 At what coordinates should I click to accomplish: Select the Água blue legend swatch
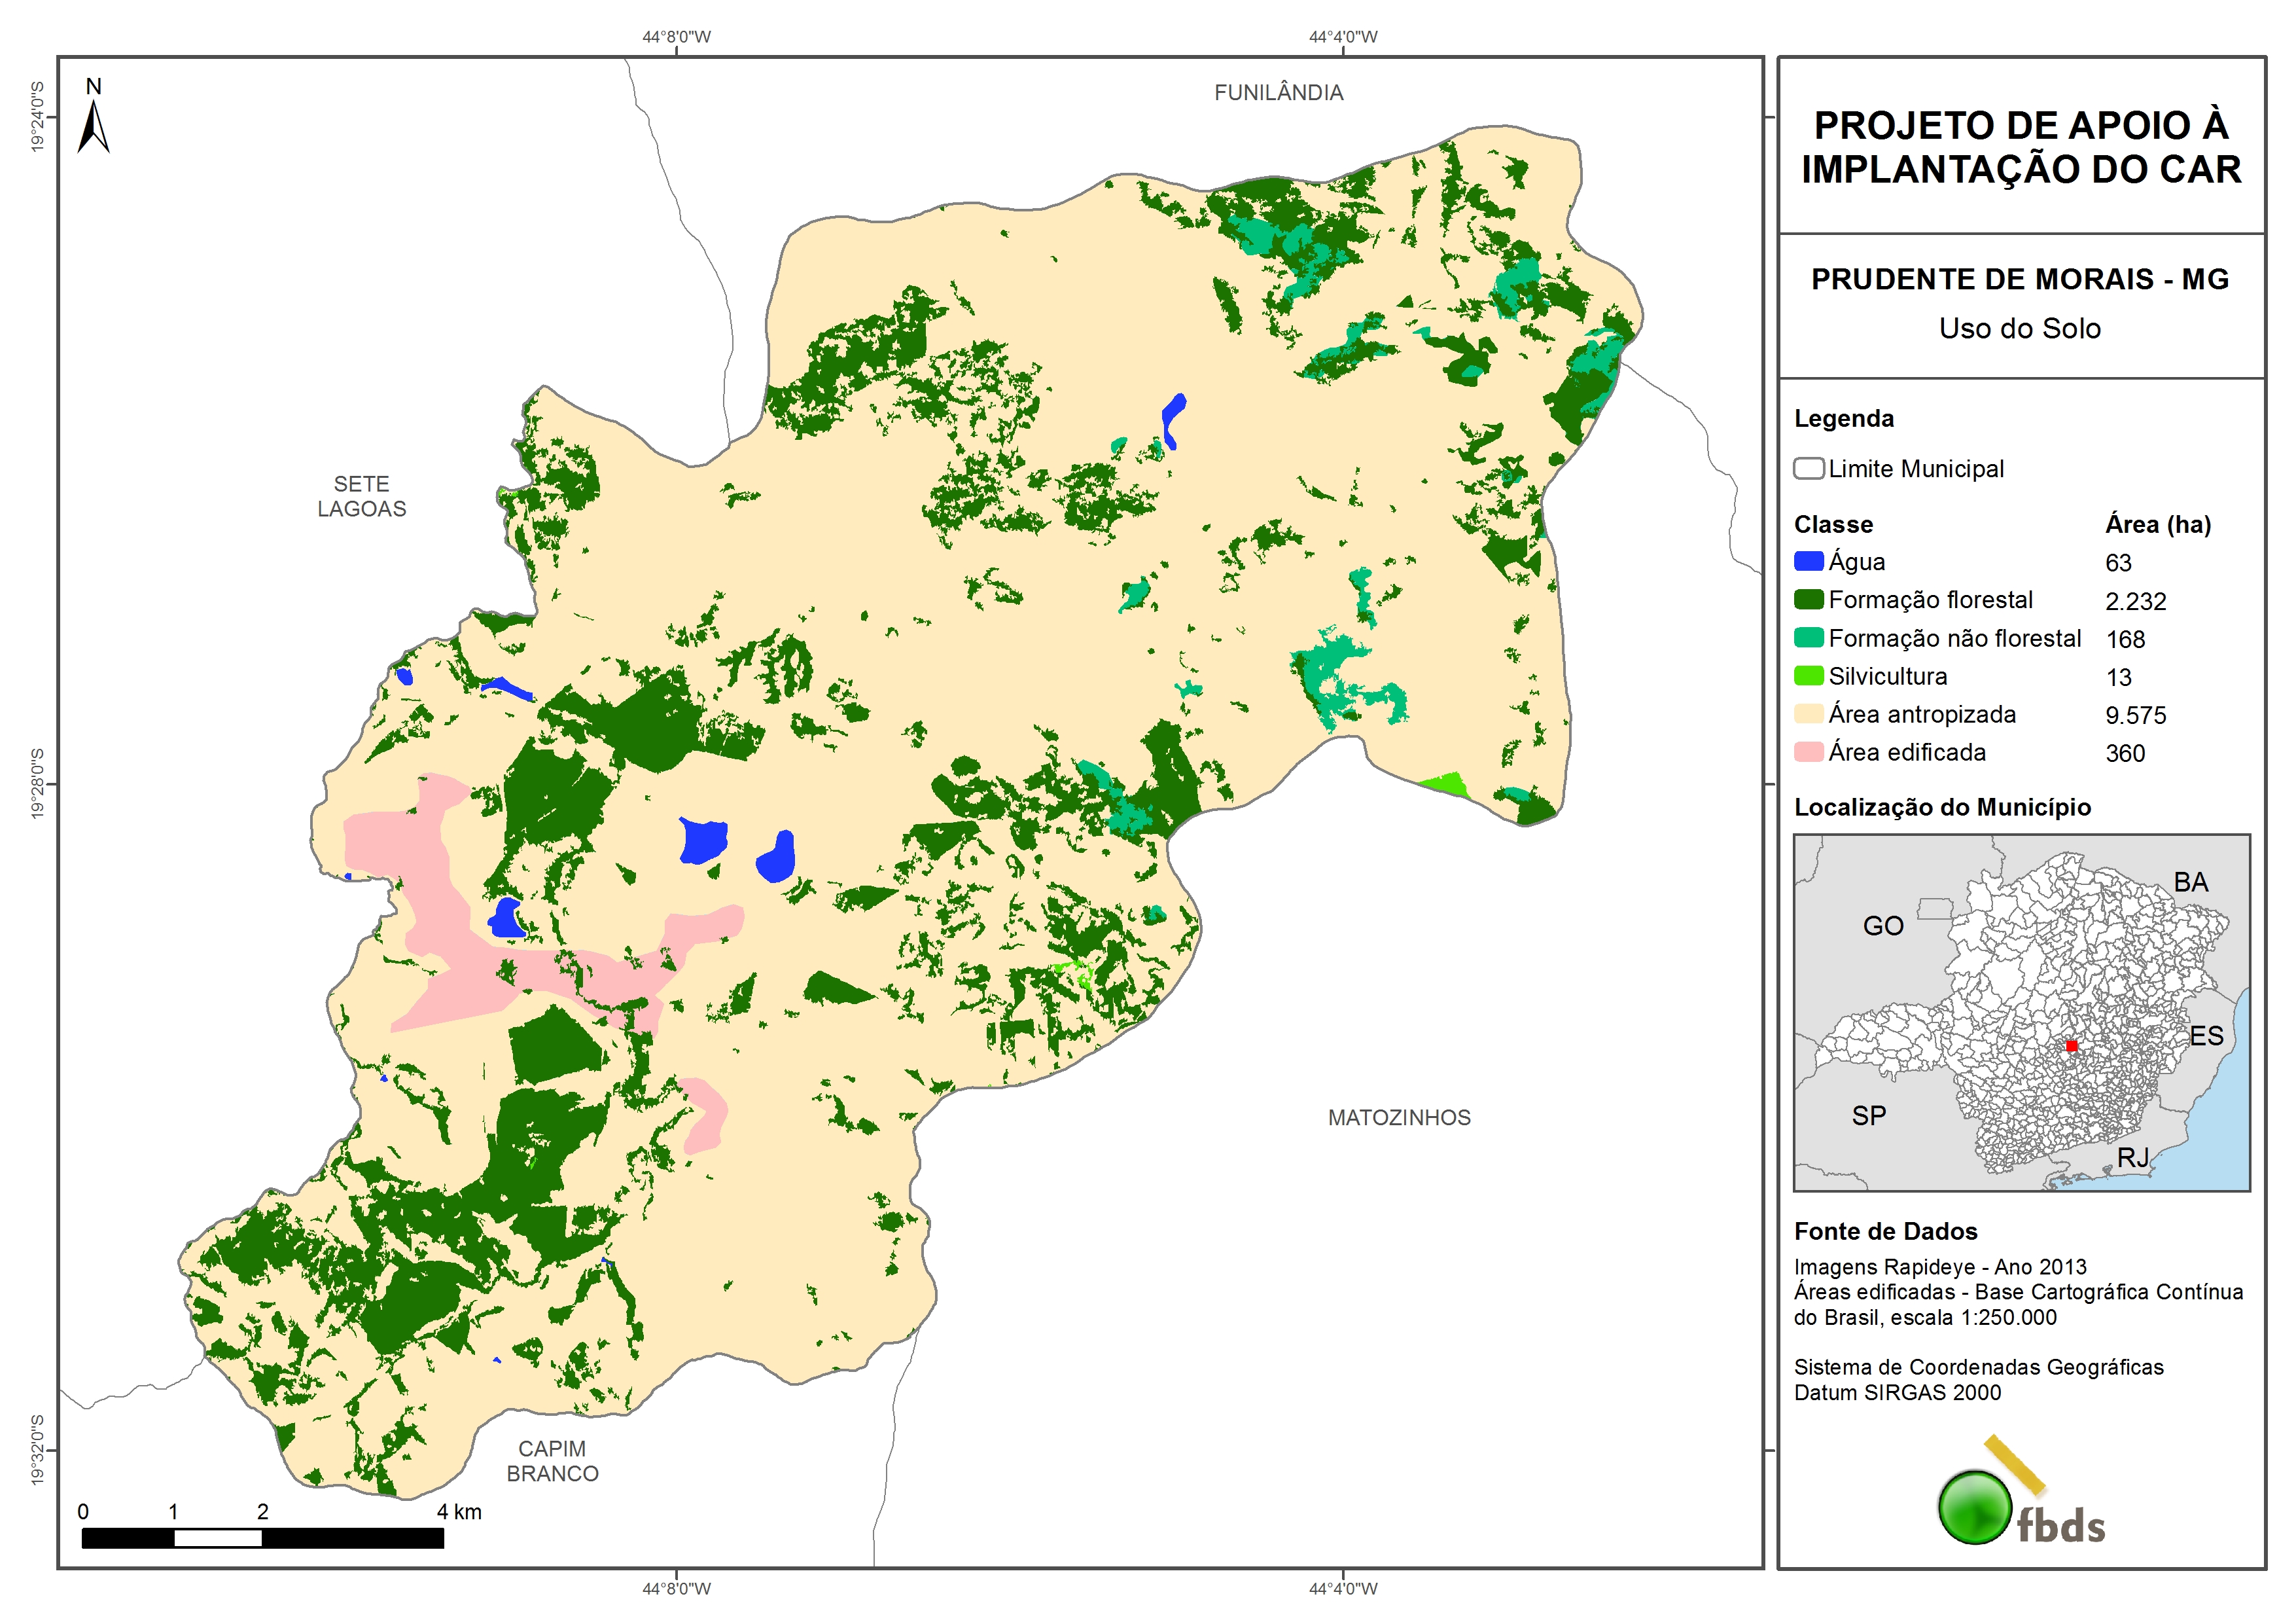tap(1808, 562)
